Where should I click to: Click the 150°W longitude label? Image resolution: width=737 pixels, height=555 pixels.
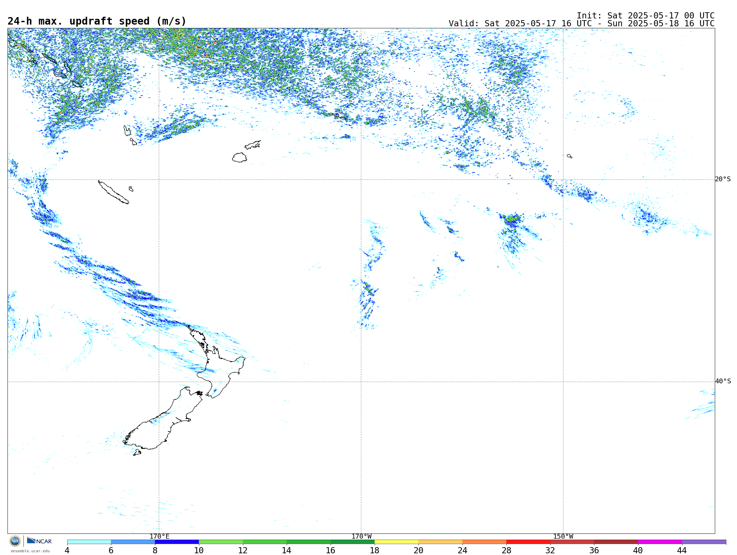[x=563, y=536]
